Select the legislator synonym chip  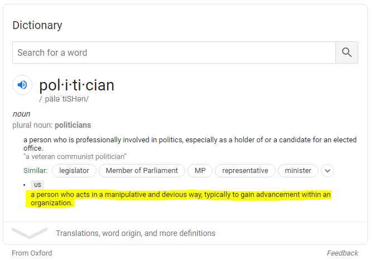(x=74, y=171)
